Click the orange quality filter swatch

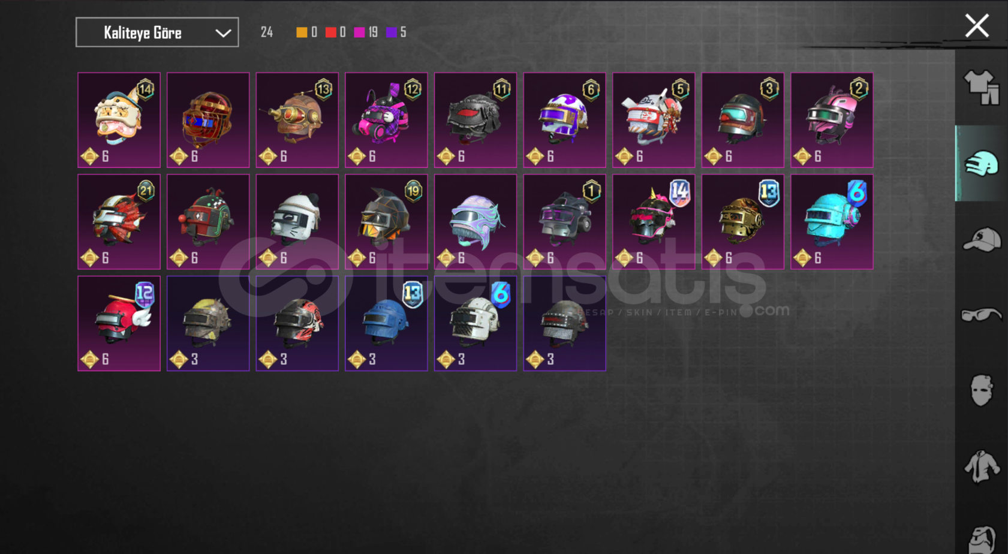coord(302,32)
